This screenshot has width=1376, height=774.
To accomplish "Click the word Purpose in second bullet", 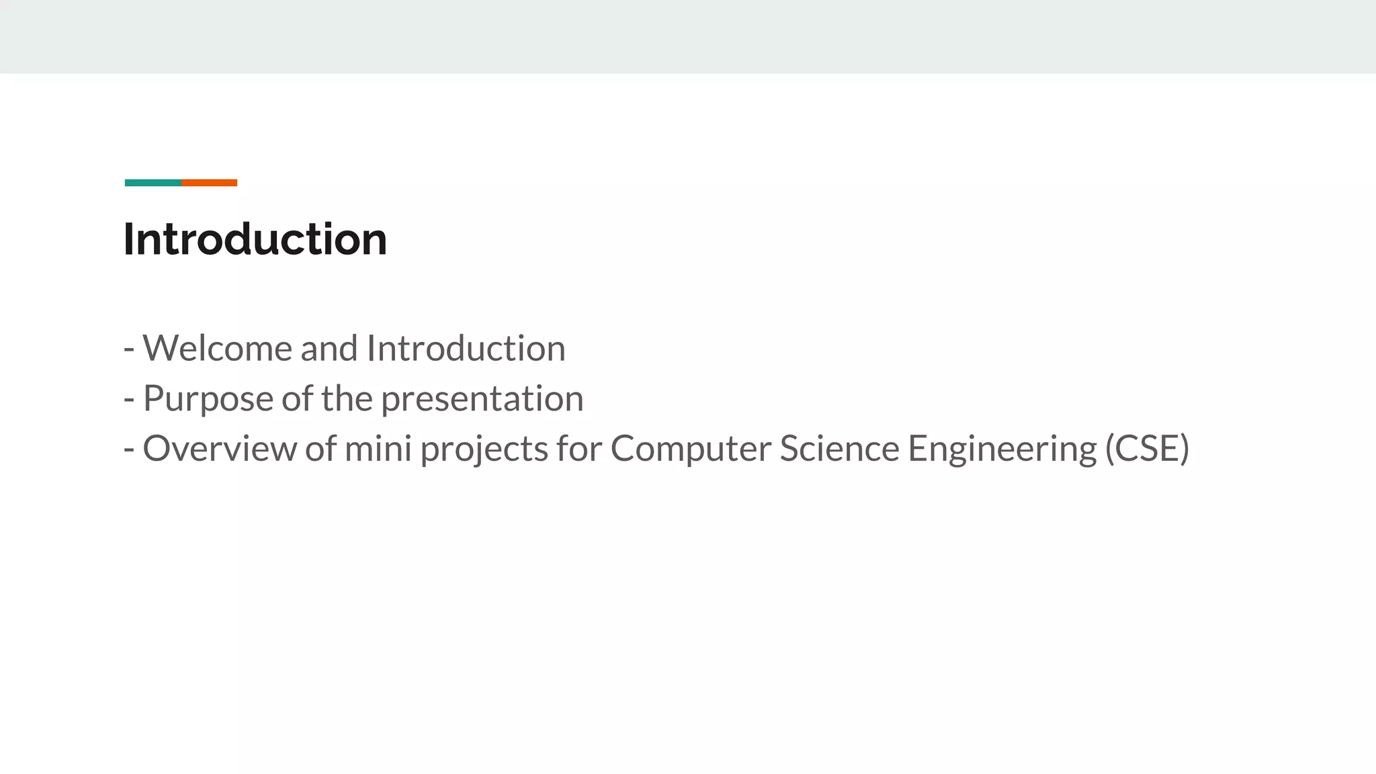I will [208, 398].
